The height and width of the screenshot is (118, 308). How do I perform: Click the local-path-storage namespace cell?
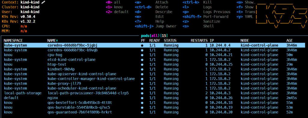(x=23, y=93)
